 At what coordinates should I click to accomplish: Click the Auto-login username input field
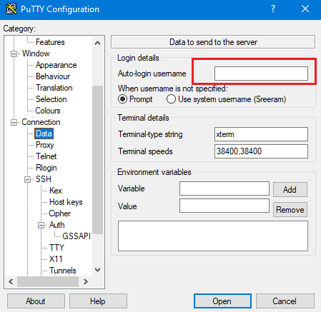261,74
